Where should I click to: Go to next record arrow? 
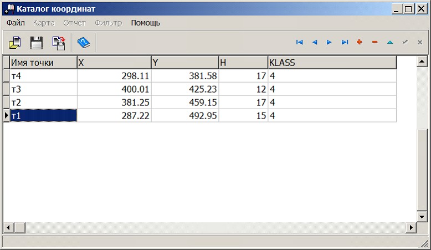click(x=330, y=42)
